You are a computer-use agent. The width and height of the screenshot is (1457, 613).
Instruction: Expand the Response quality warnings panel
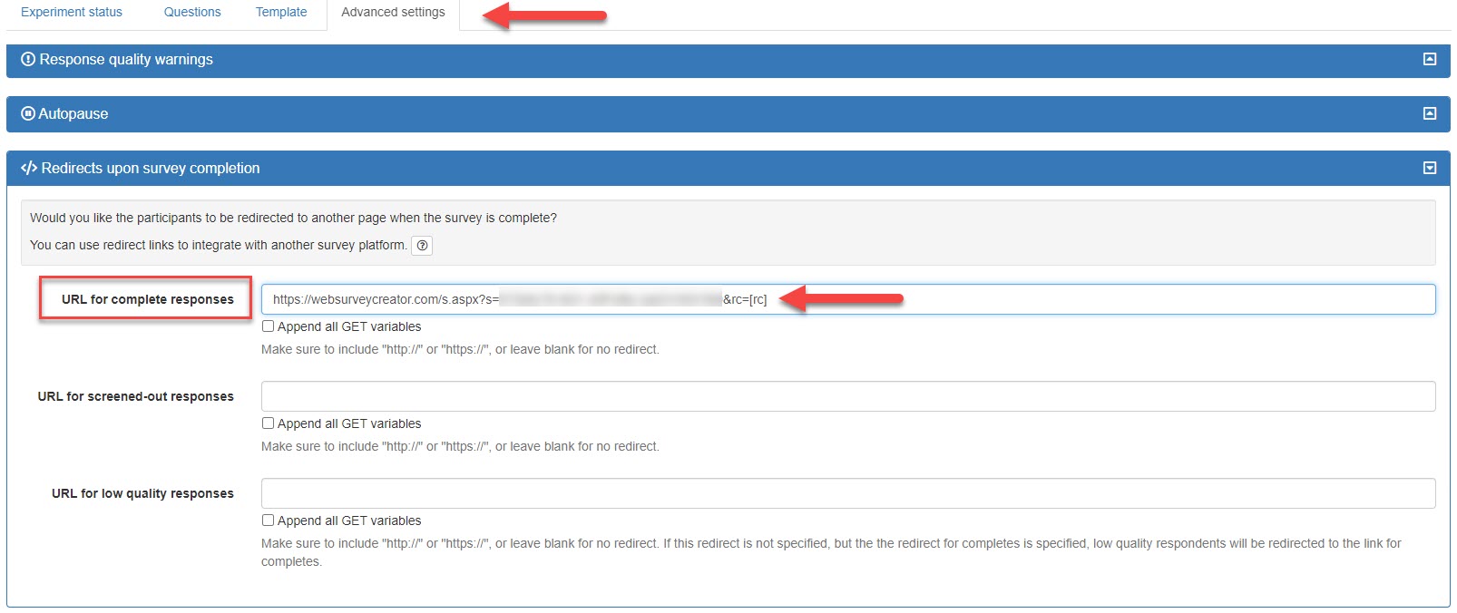(1430, 59)
